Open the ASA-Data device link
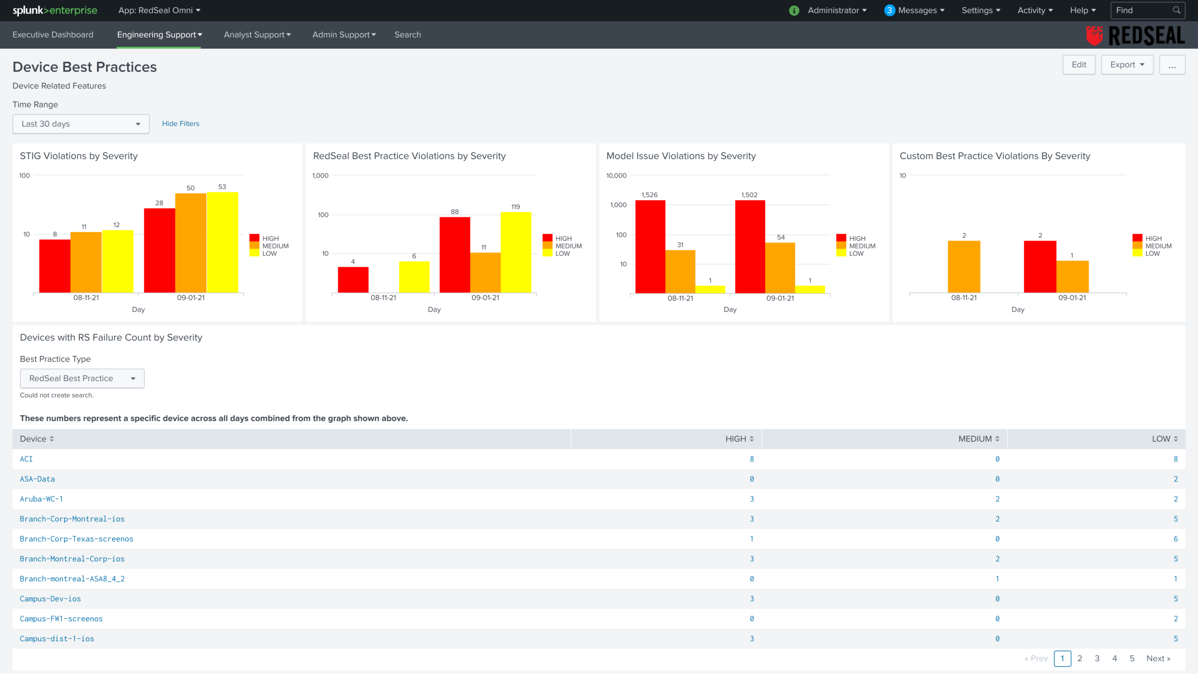The width and height of the screenshot is (1198, 674). pos(37,479)
